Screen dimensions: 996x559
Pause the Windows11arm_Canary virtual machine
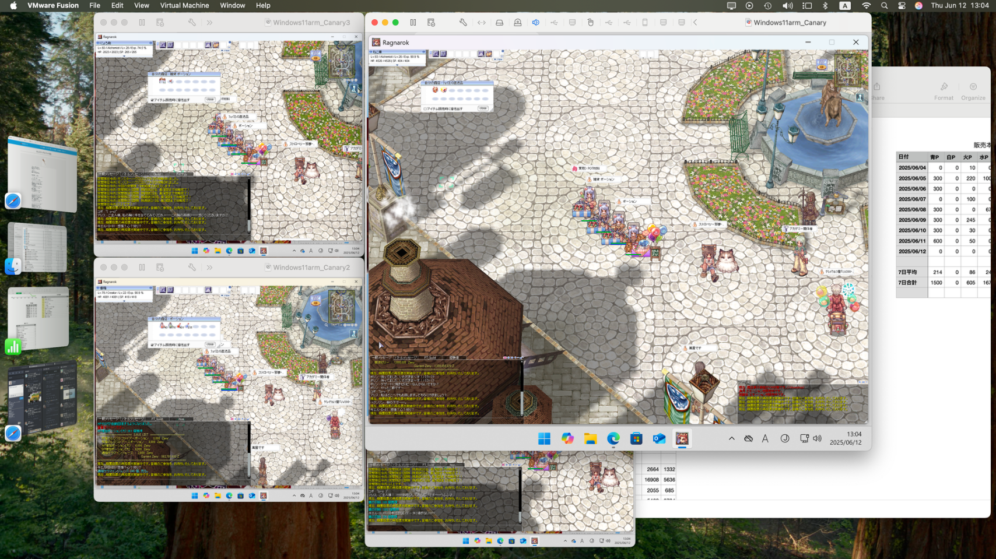(x=413, y=23)
